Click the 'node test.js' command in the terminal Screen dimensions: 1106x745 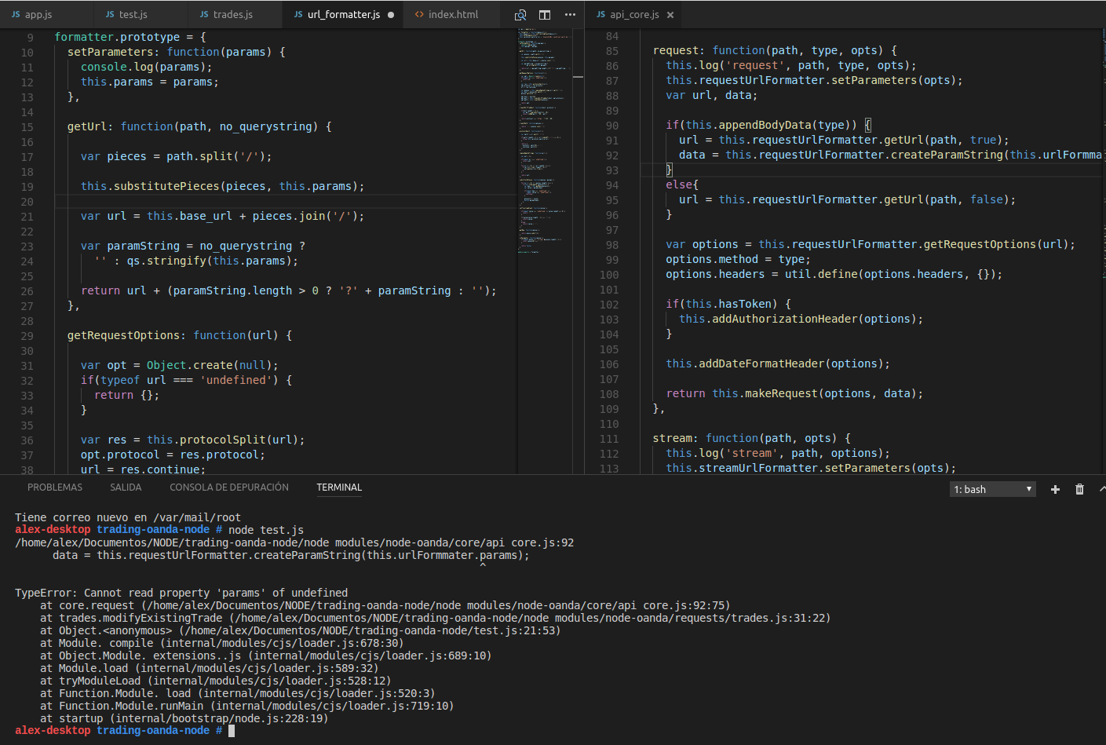coord(266,530)
